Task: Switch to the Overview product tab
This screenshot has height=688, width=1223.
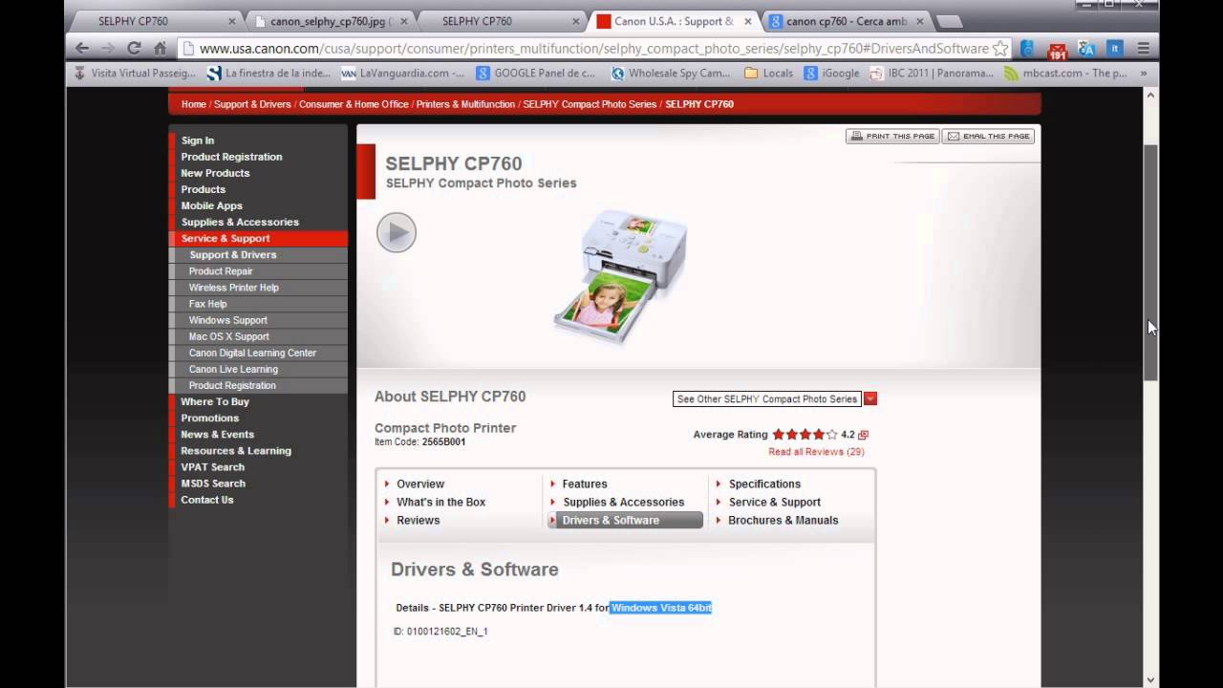Action: click(419, 484)
